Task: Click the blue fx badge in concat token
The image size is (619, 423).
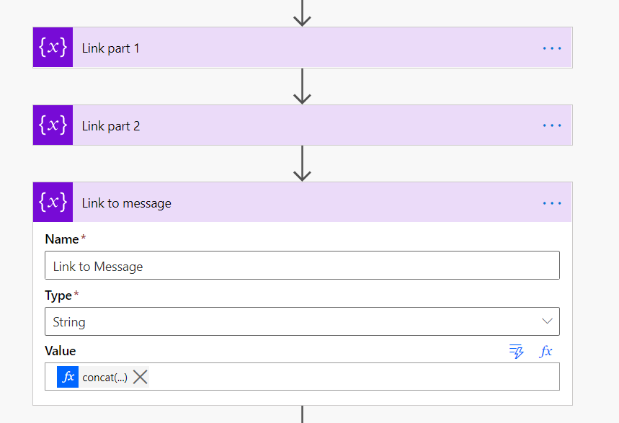Action: tap(68, 377)
